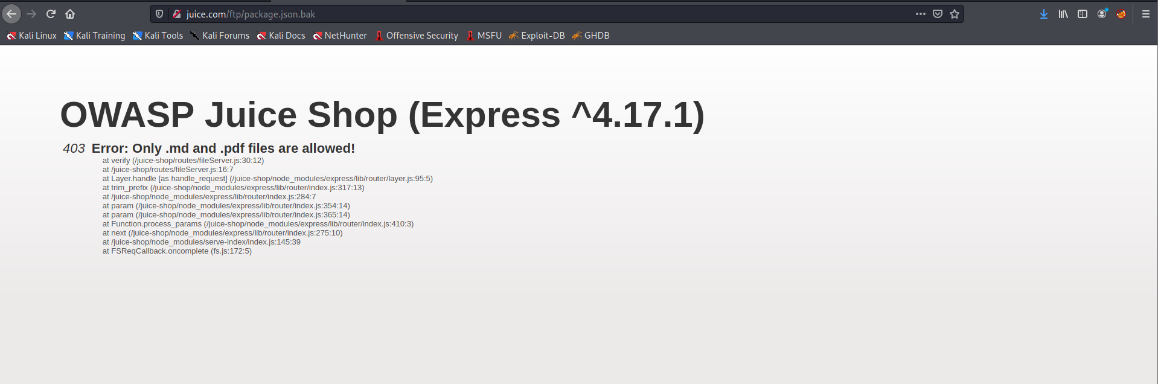
Task: Click stack line router/index.js:284:7
Action: [209, 197]
